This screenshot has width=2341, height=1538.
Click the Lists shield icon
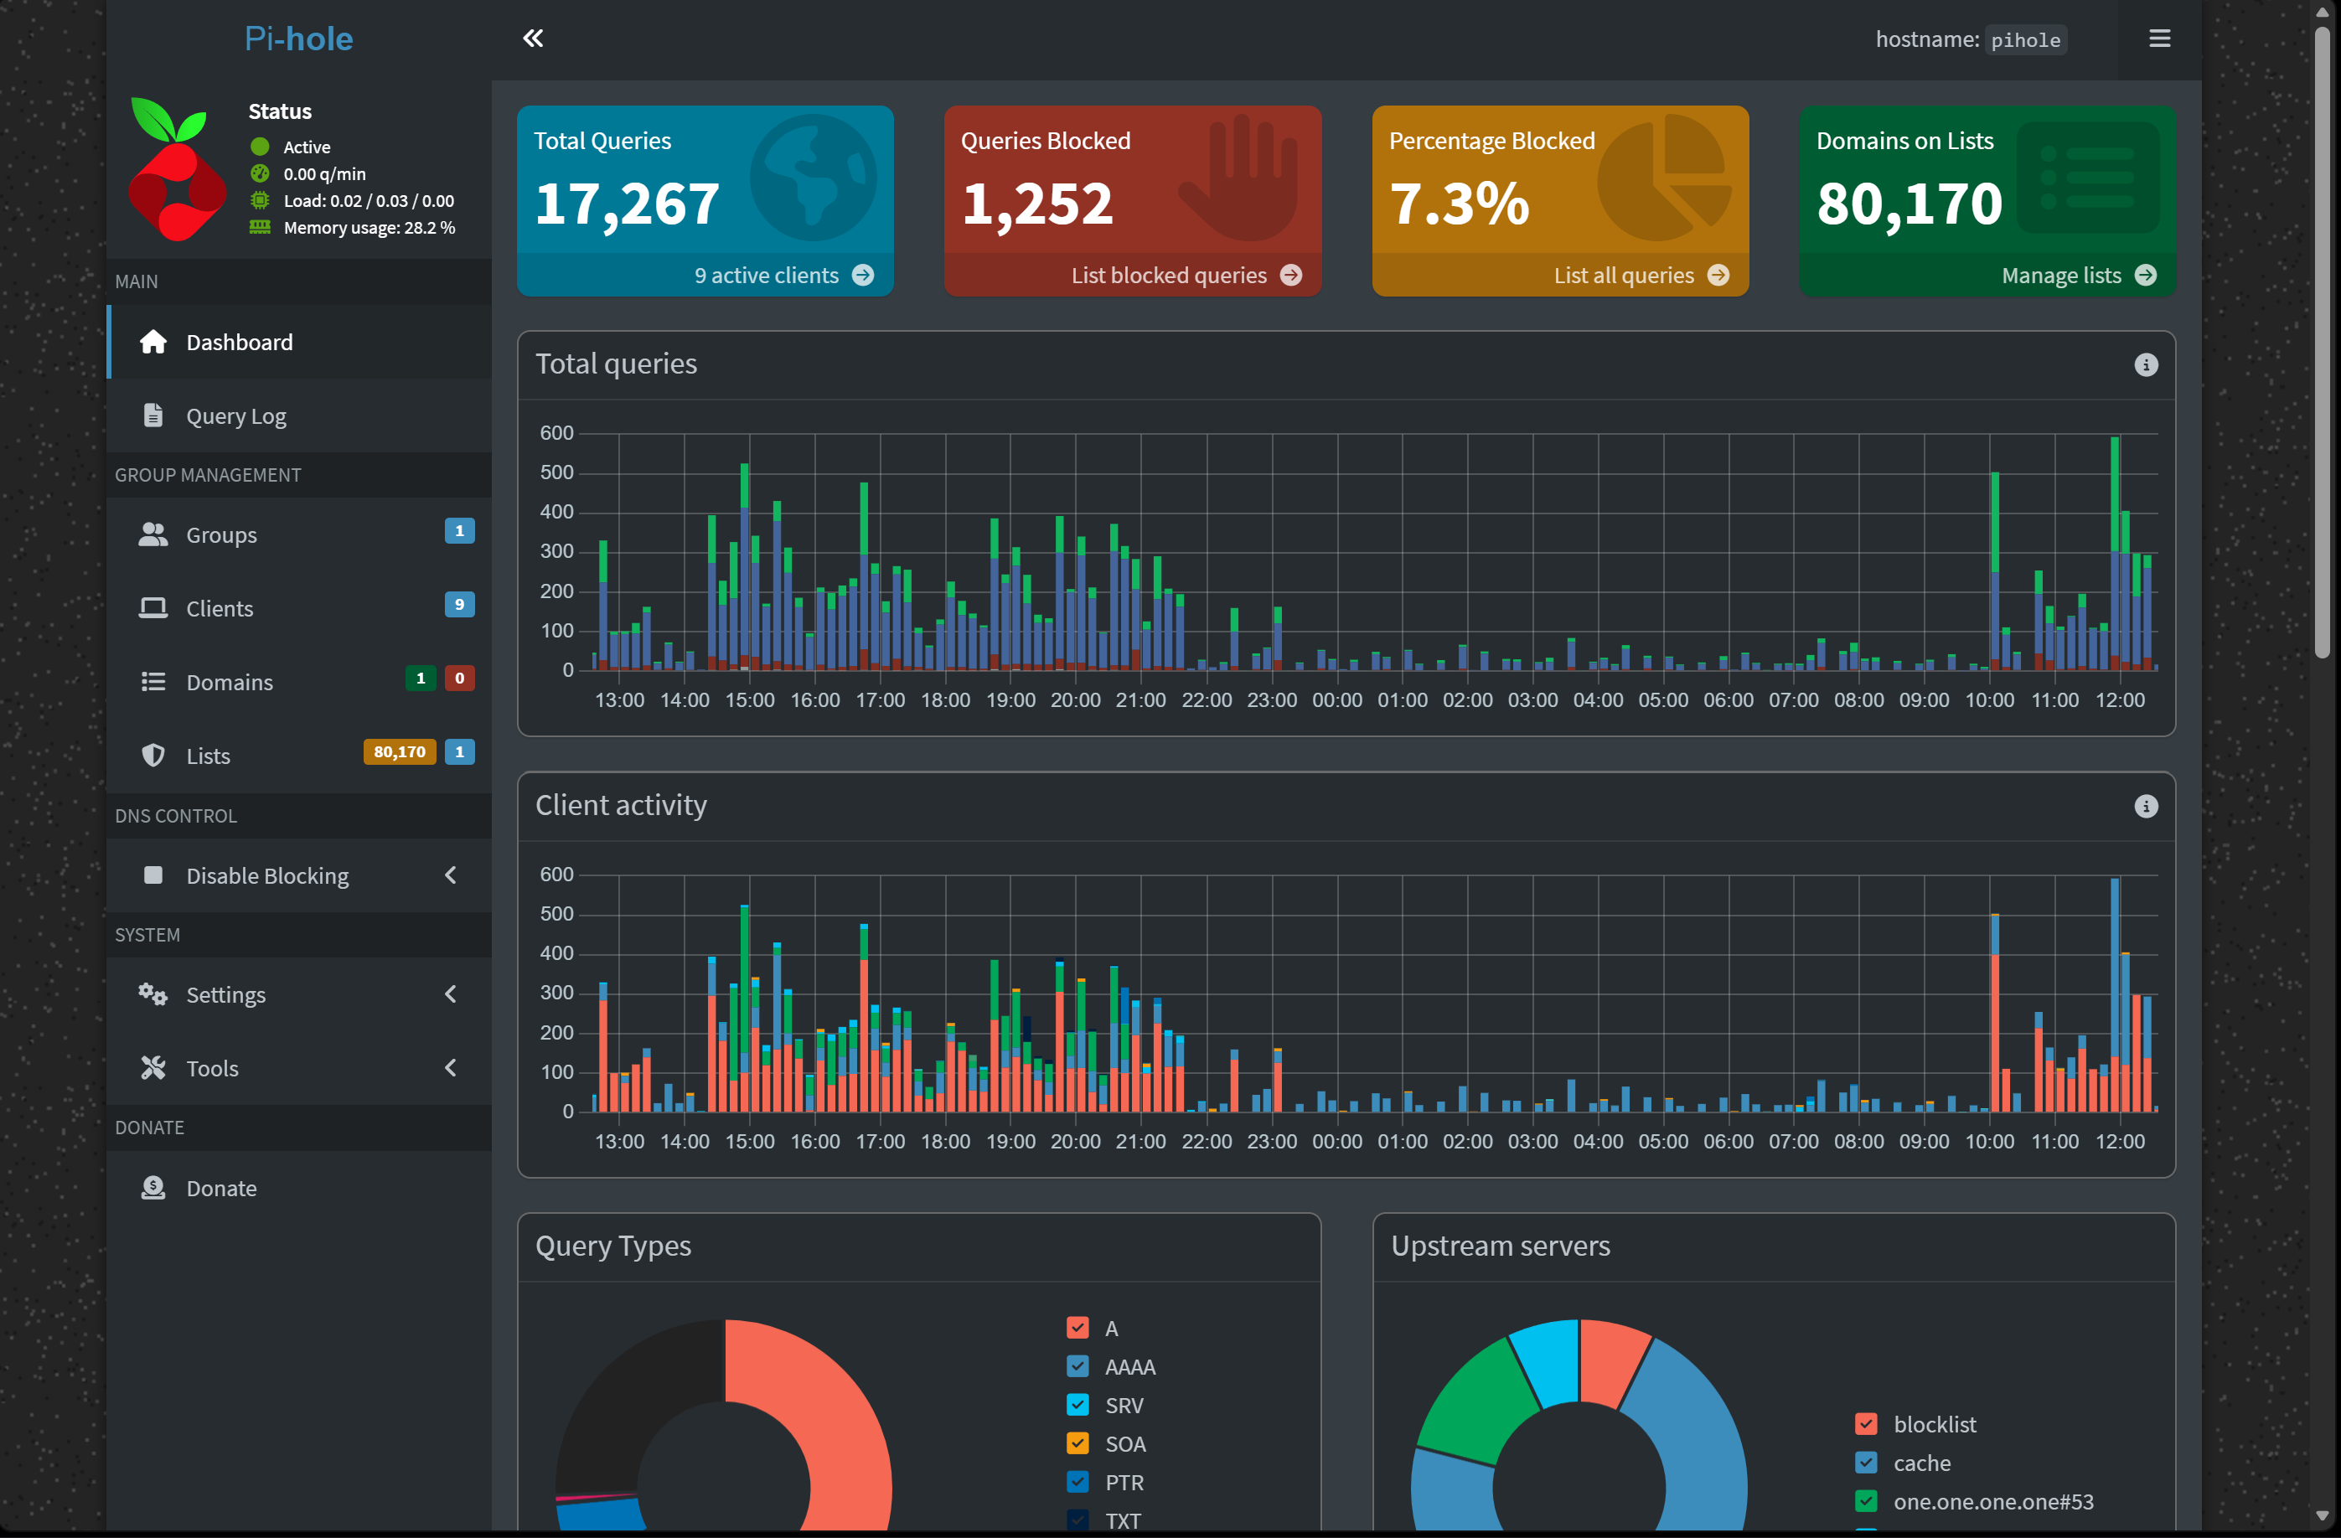pyautogui.click(x=152, y=756)
